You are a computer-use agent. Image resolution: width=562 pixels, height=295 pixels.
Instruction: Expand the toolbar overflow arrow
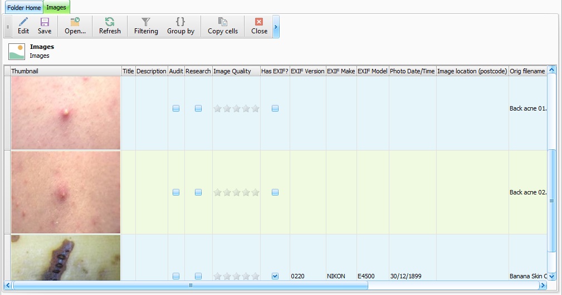(276, 27)
